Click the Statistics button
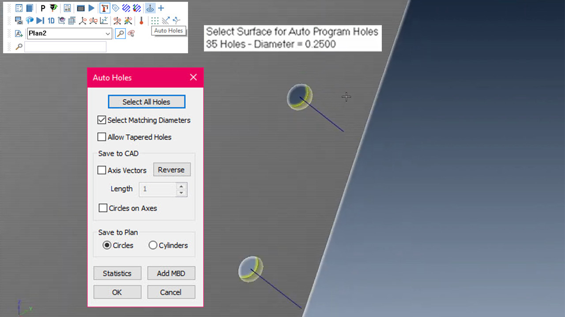Screen dimensions: 565x317 [117, 273]
